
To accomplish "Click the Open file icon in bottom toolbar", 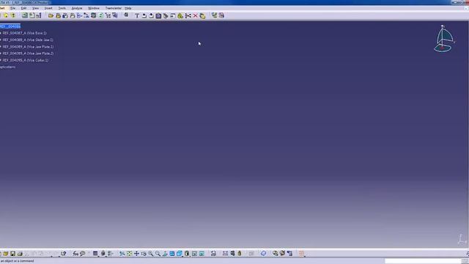I will click(x=6, y=254).
